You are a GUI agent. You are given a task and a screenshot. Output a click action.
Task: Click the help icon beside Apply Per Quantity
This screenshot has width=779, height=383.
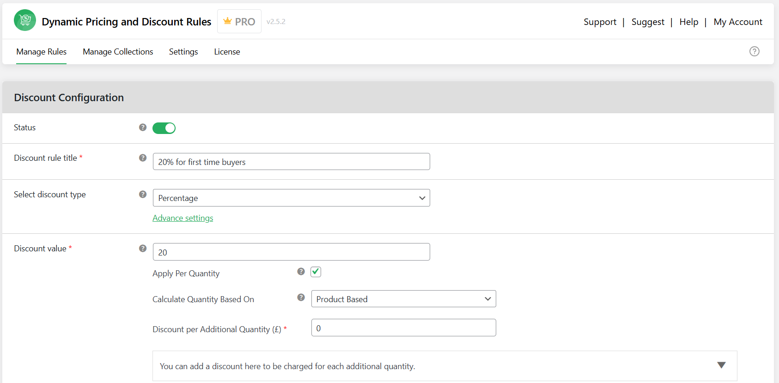coord(301,271)
